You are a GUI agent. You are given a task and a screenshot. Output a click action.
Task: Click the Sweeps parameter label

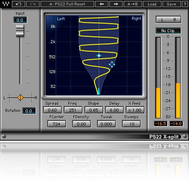pos(131,117)
